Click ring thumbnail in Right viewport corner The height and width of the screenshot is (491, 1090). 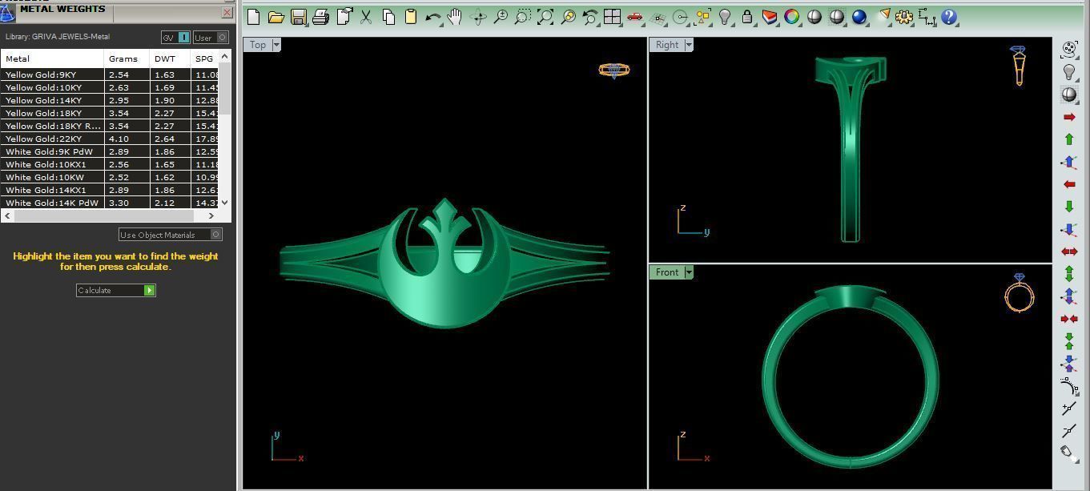pyautogui.click(x=1019, y=66)
